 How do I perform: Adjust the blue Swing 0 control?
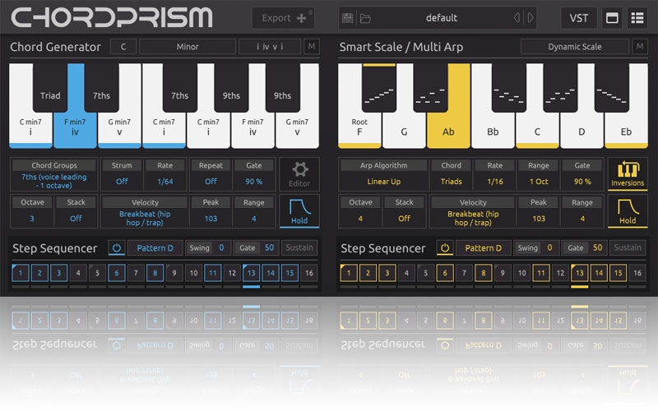click(x=208, y=248)
